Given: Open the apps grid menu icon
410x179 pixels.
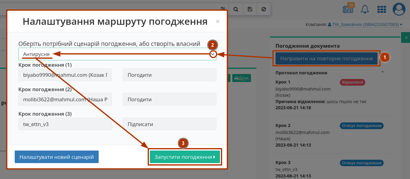Looking at the screenshot, I should pos(382,9).
